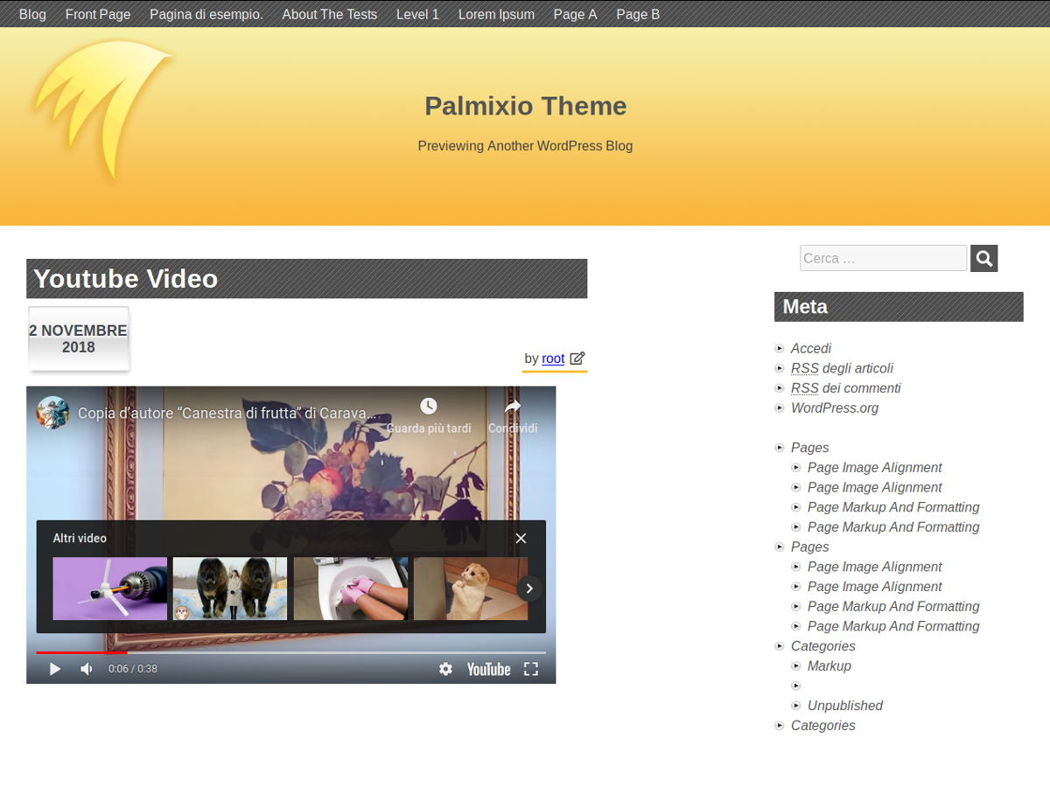Screen dimensions: 1050x787
Task: Mute the video with the speaker icon
Action: (87, 669)
